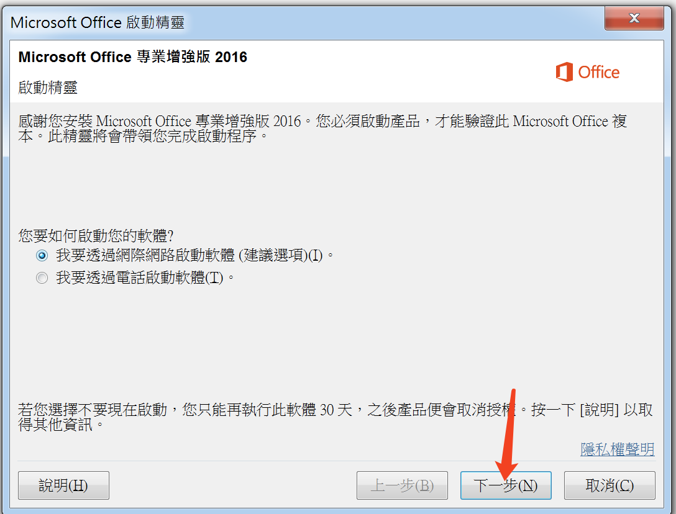Screen dimensions: 676x514
Task: Close the activation wizard with the X
Action: [x=634, y=18]
